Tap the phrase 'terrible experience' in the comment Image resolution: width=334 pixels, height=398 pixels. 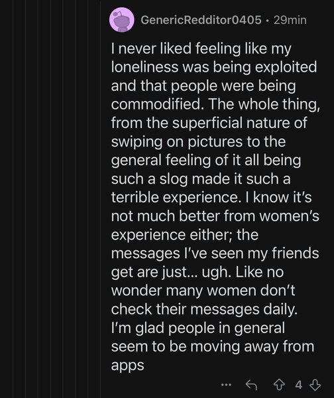point(175,198)
